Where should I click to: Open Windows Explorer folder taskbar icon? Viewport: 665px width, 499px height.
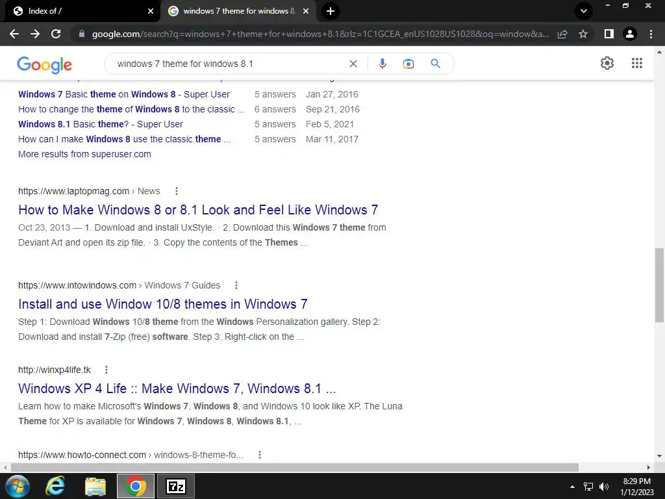point(95,486)
